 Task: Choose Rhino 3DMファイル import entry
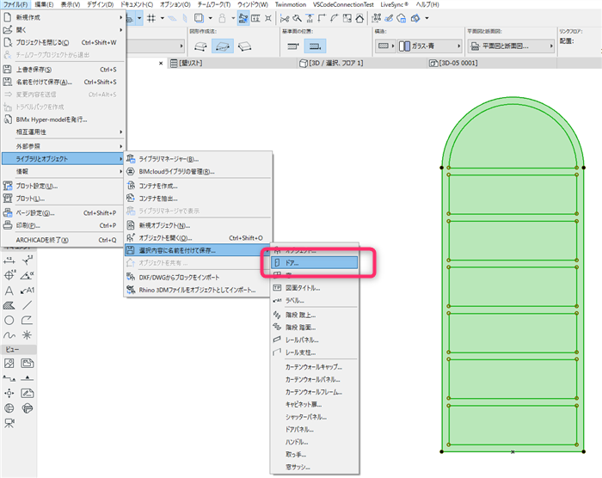(198, 290)
